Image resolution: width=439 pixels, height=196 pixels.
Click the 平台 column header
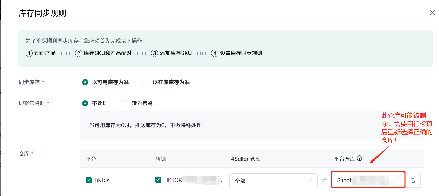pos(91,159)
